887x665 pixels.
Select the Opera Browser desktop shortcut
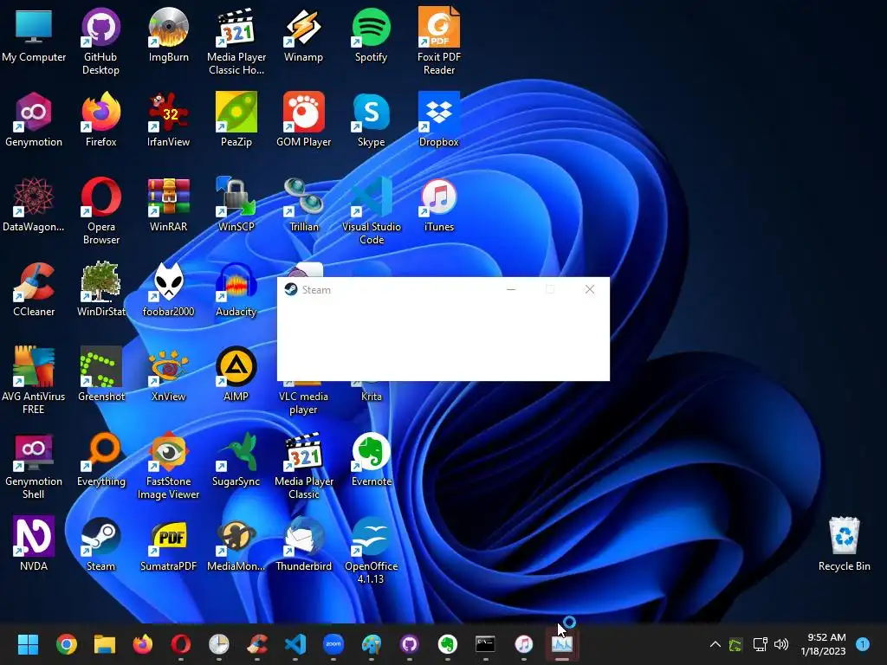point(100,210)
